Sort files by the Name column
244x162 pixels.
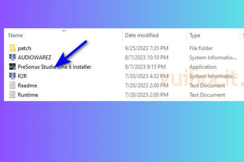coord(16,35)
